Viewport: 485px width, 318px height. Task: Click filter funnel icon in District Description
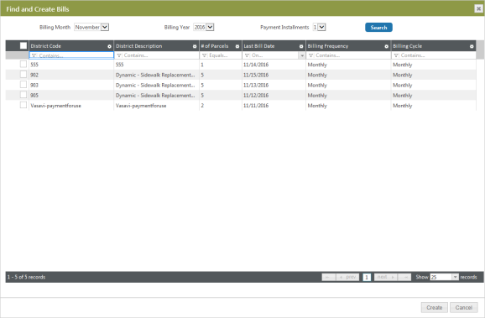click(119, 55)
